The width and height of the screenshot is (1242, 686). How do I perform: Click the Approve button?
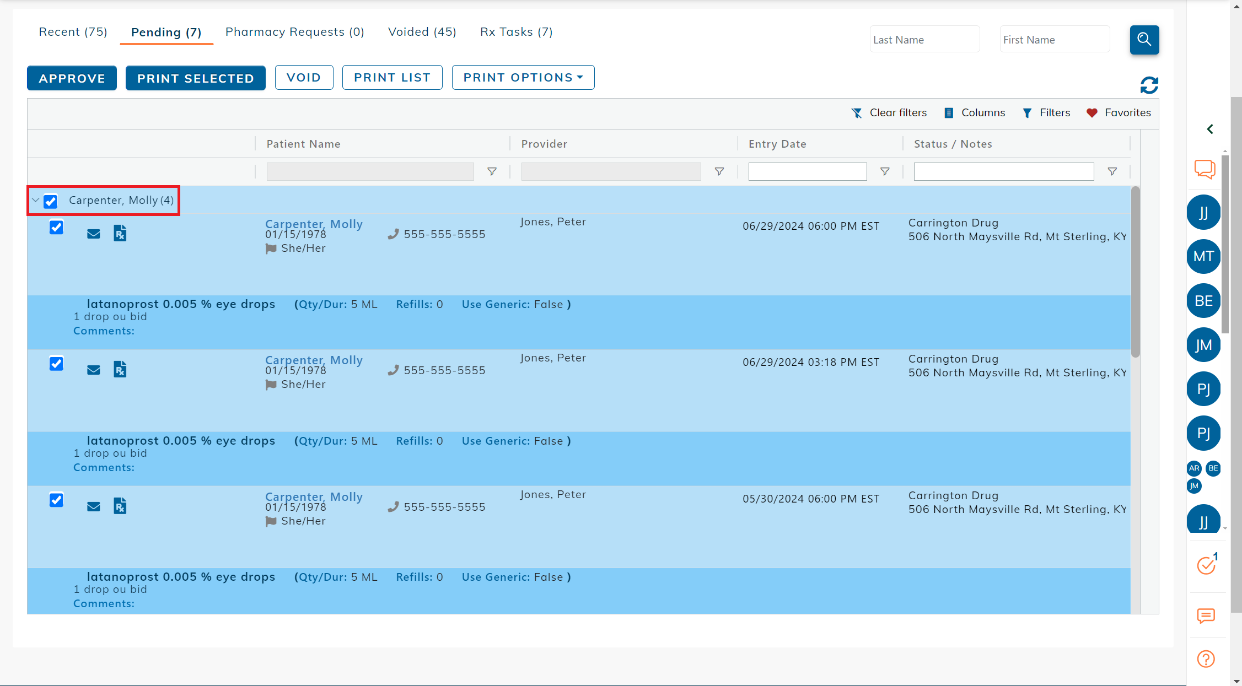click(72, 78)
